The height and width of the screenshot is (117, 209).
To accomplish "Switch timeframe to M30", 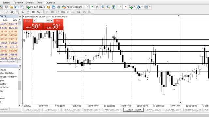I will click(63, 12).
